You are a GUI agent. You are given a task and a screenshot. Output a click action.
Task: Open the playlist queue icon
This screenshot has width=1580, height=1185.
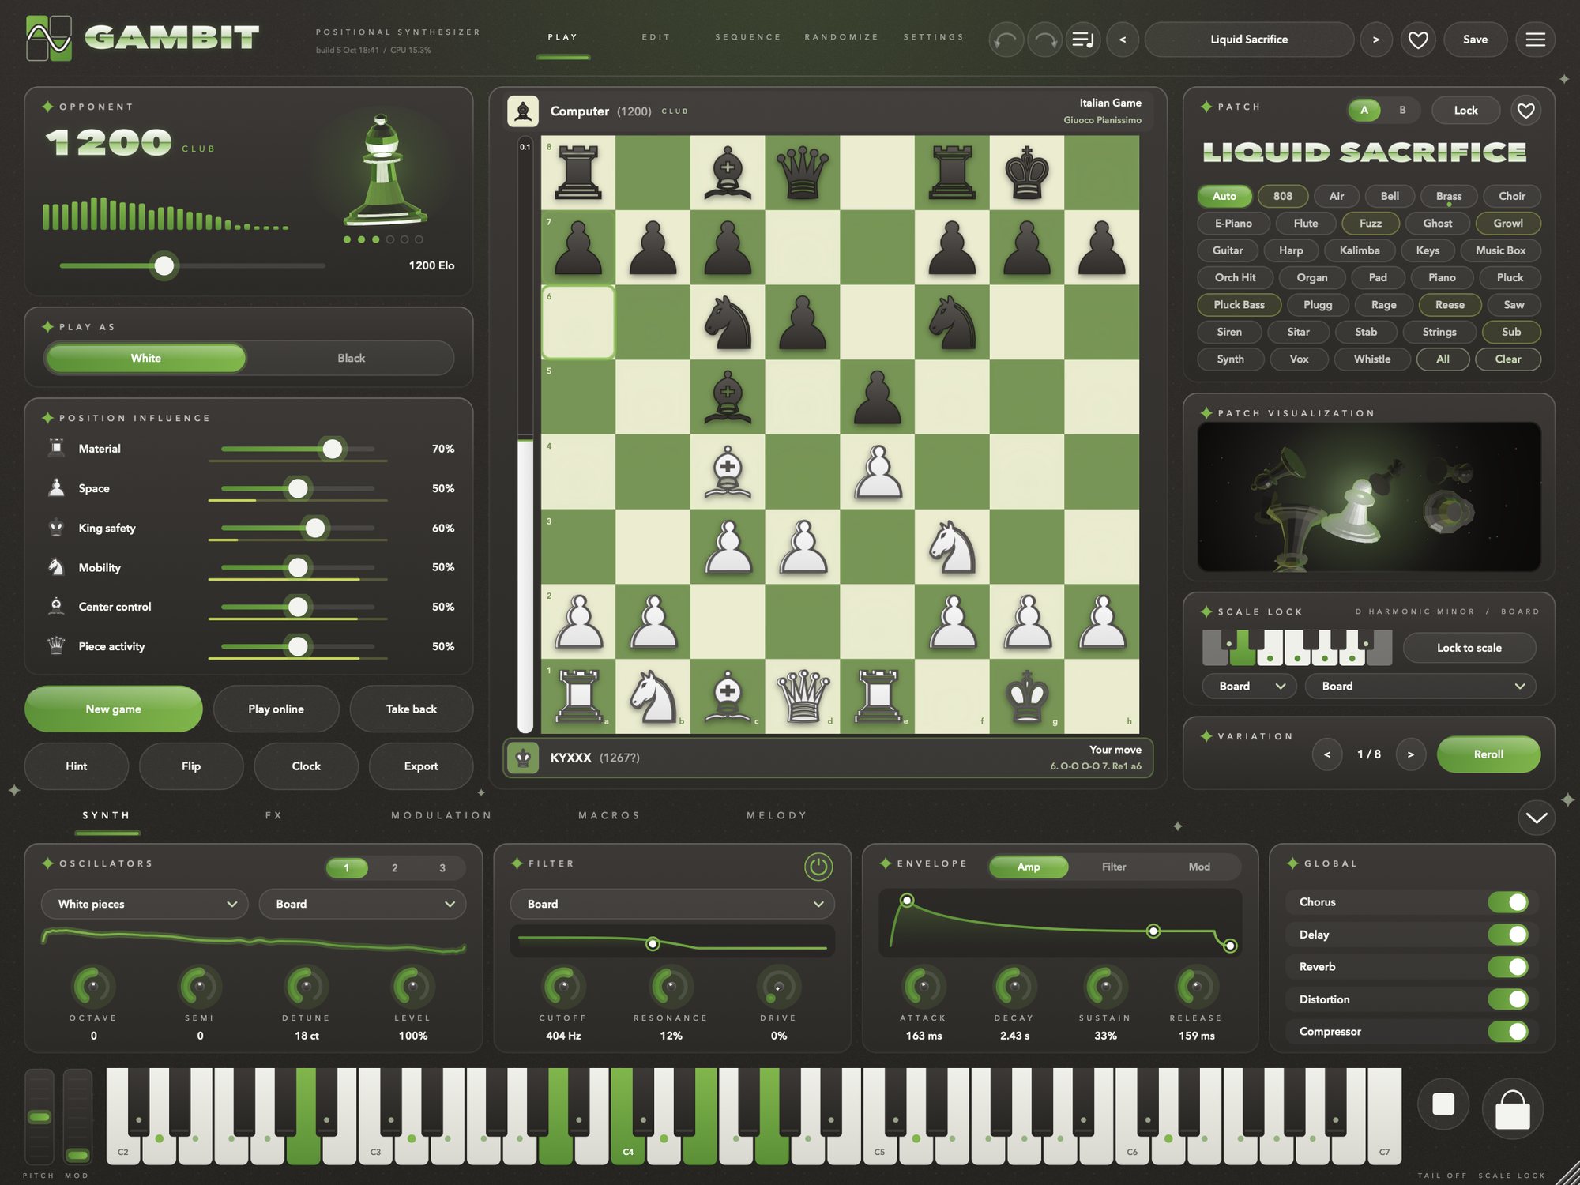pos(1083,39)
